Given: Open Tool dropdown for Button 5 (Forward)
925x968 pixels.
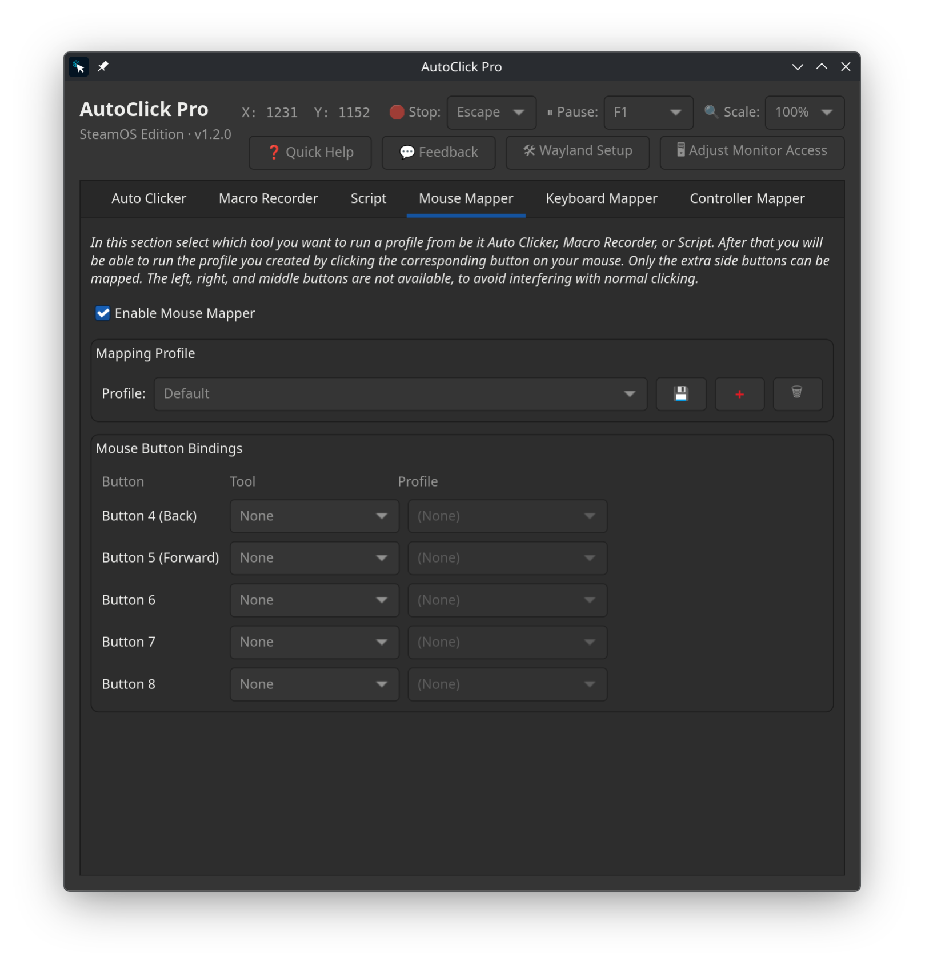Looking at the screenshot, I should [x=314, y=558].
